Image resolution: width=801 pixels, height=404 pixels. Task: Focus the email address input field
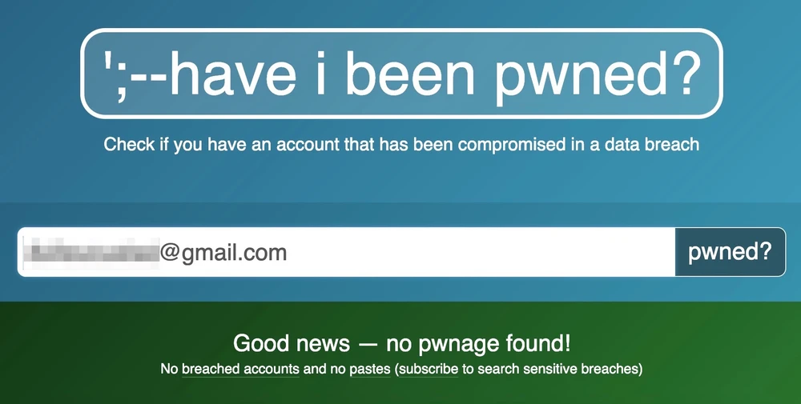pos(347,252)
